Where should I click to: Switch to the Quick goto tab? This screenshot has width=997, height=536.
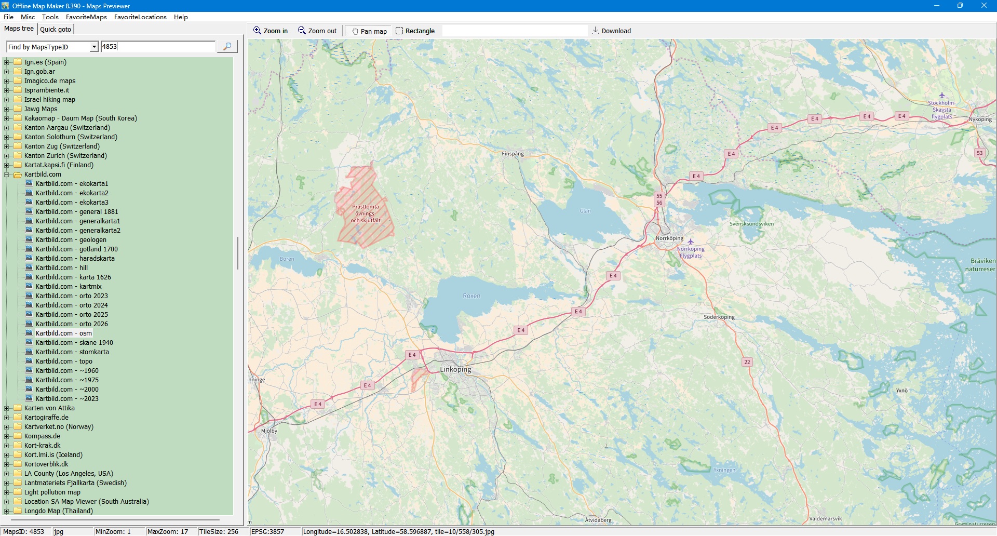56,29
